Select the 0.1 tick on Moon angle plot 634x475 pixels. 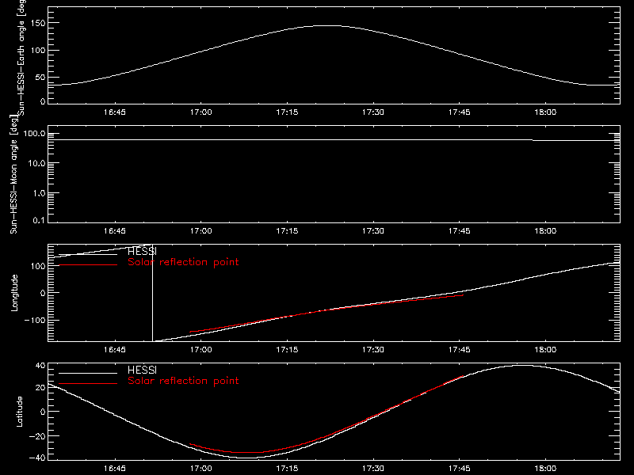click(39, 220)
